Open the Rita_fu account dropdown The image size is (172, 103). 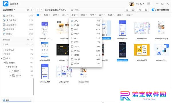[x=140, y=4]
